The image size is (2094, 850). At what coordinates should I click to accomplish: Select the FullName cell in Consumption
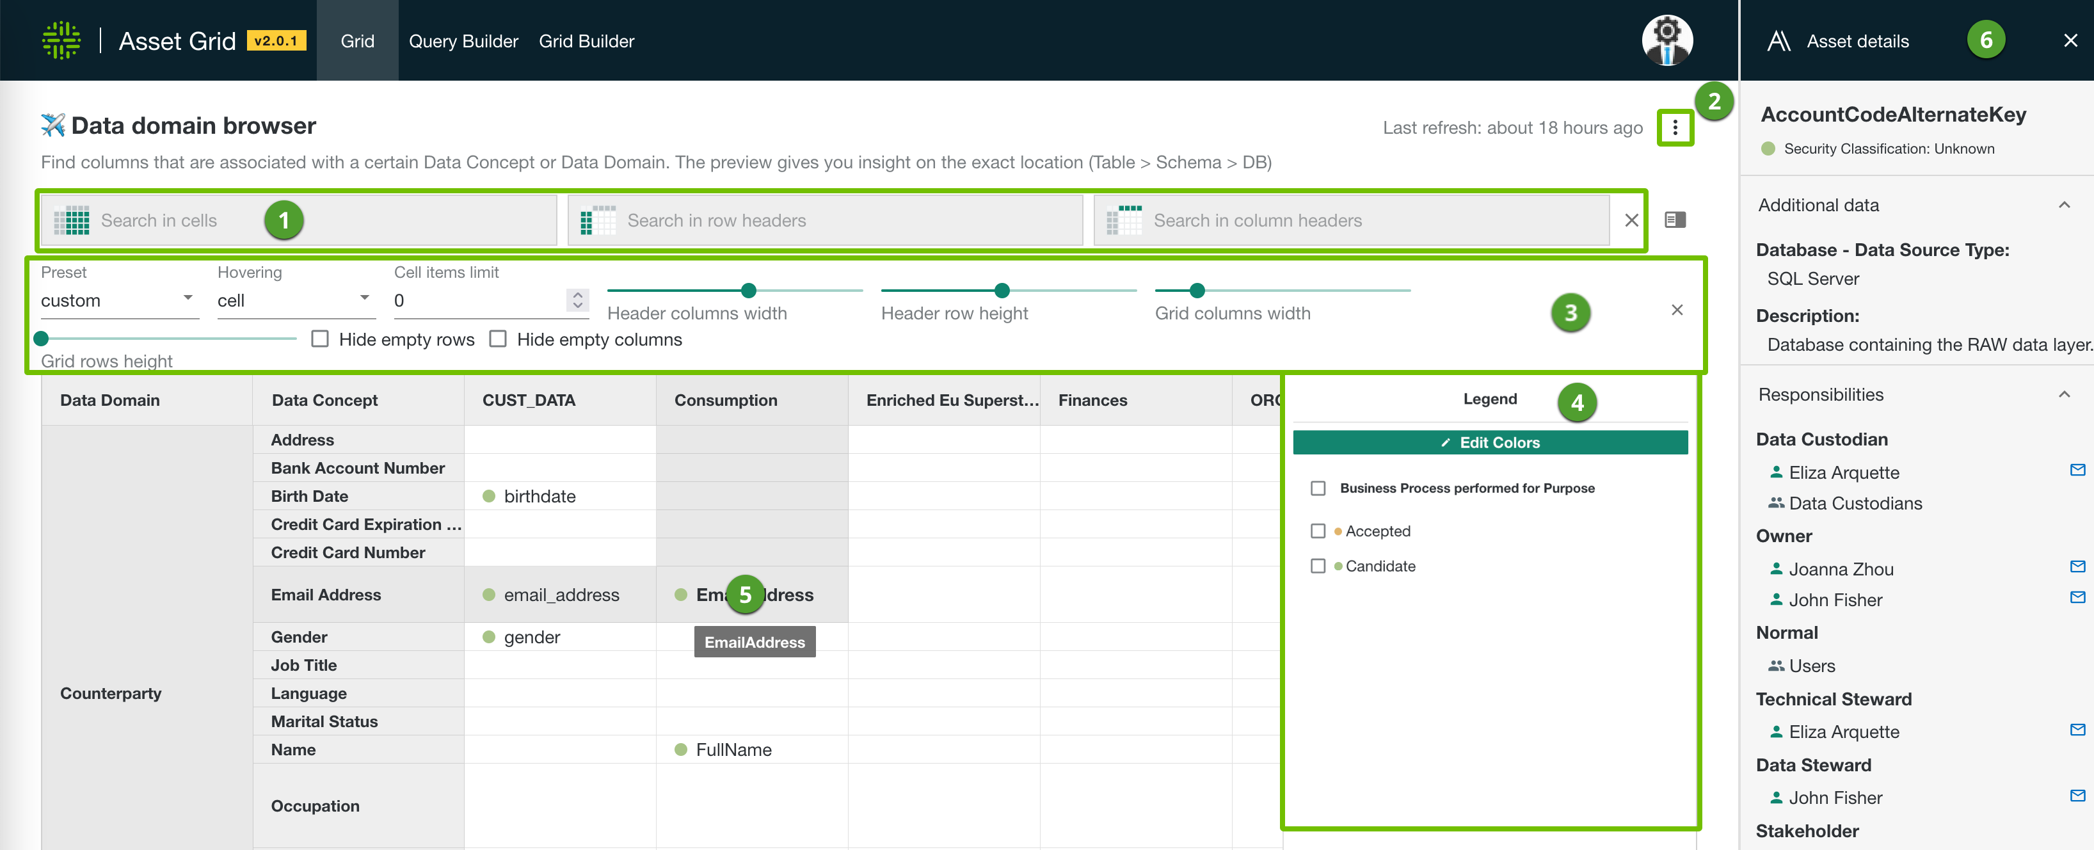click(752, 750)
